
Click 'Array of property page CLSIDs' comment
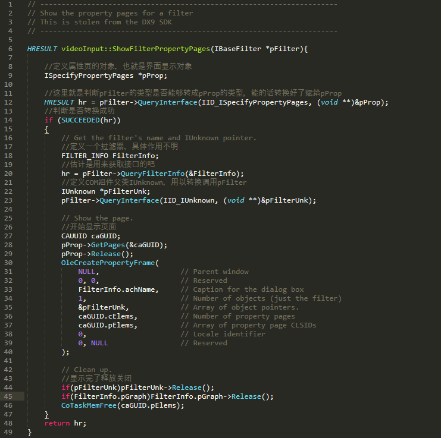pyautogui.click(x=255, y=326)
